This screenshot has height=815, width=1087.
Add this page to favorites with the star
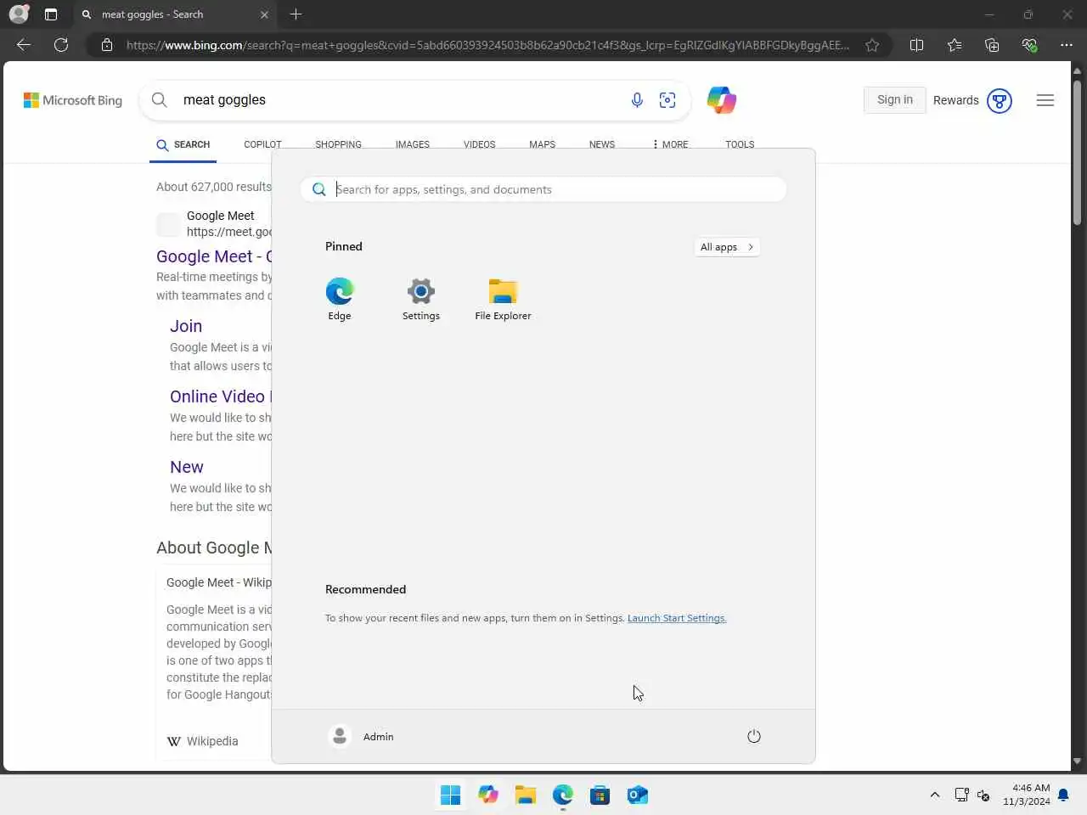[x=872, y=45]
